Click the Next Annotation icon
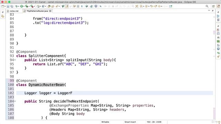 (141, 6)
